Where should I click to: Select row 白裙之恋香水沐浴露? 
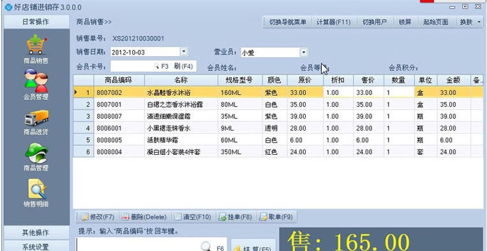point(278,104)
